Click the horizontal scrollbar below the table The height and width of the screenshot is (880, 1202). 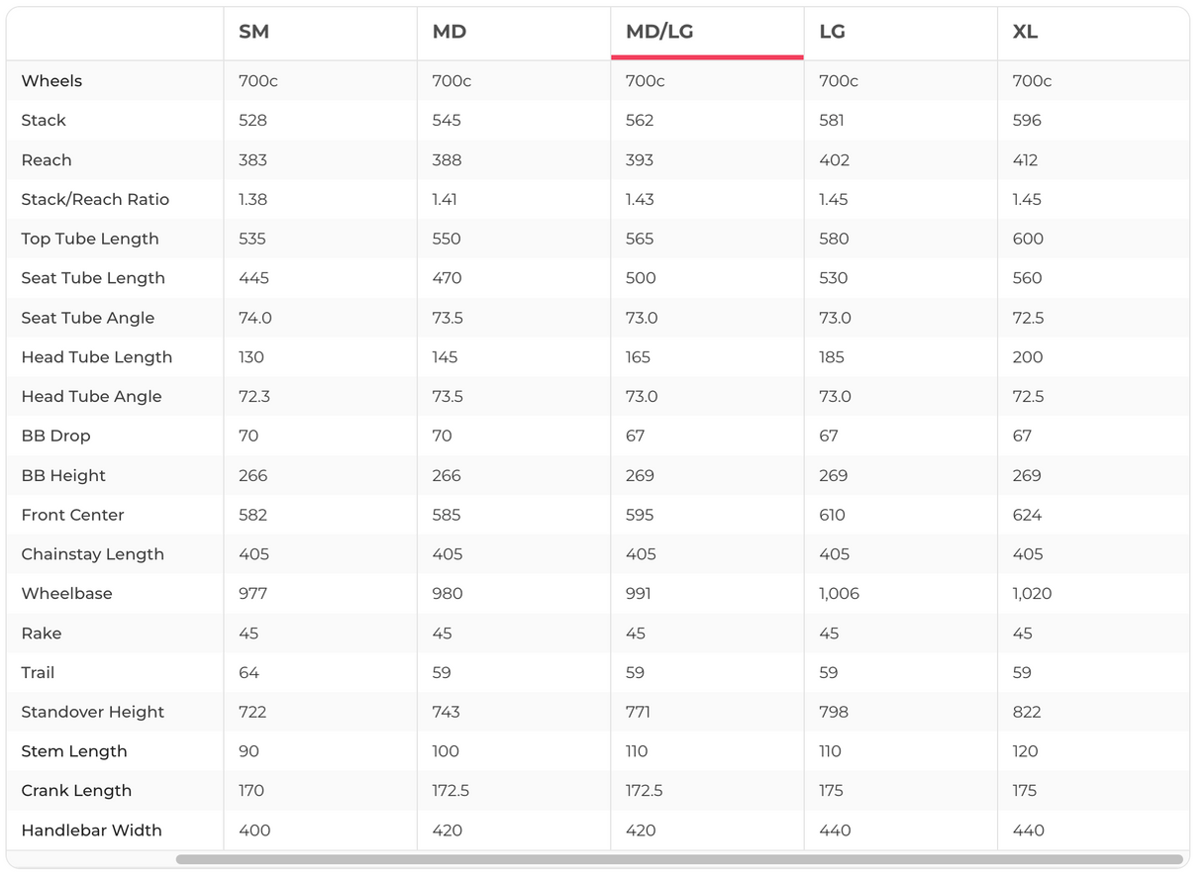679,859
